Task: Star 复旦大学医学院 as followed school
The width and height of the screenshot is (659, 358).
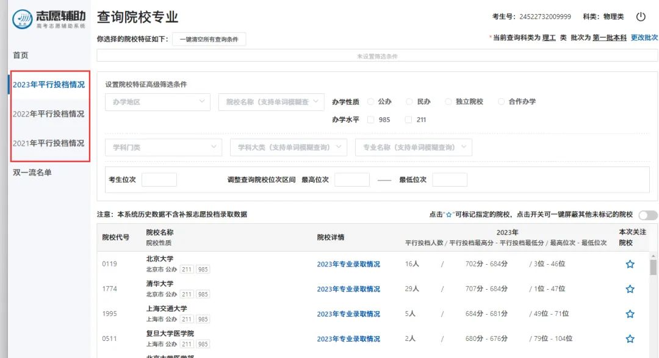Action: pos(630,338)
